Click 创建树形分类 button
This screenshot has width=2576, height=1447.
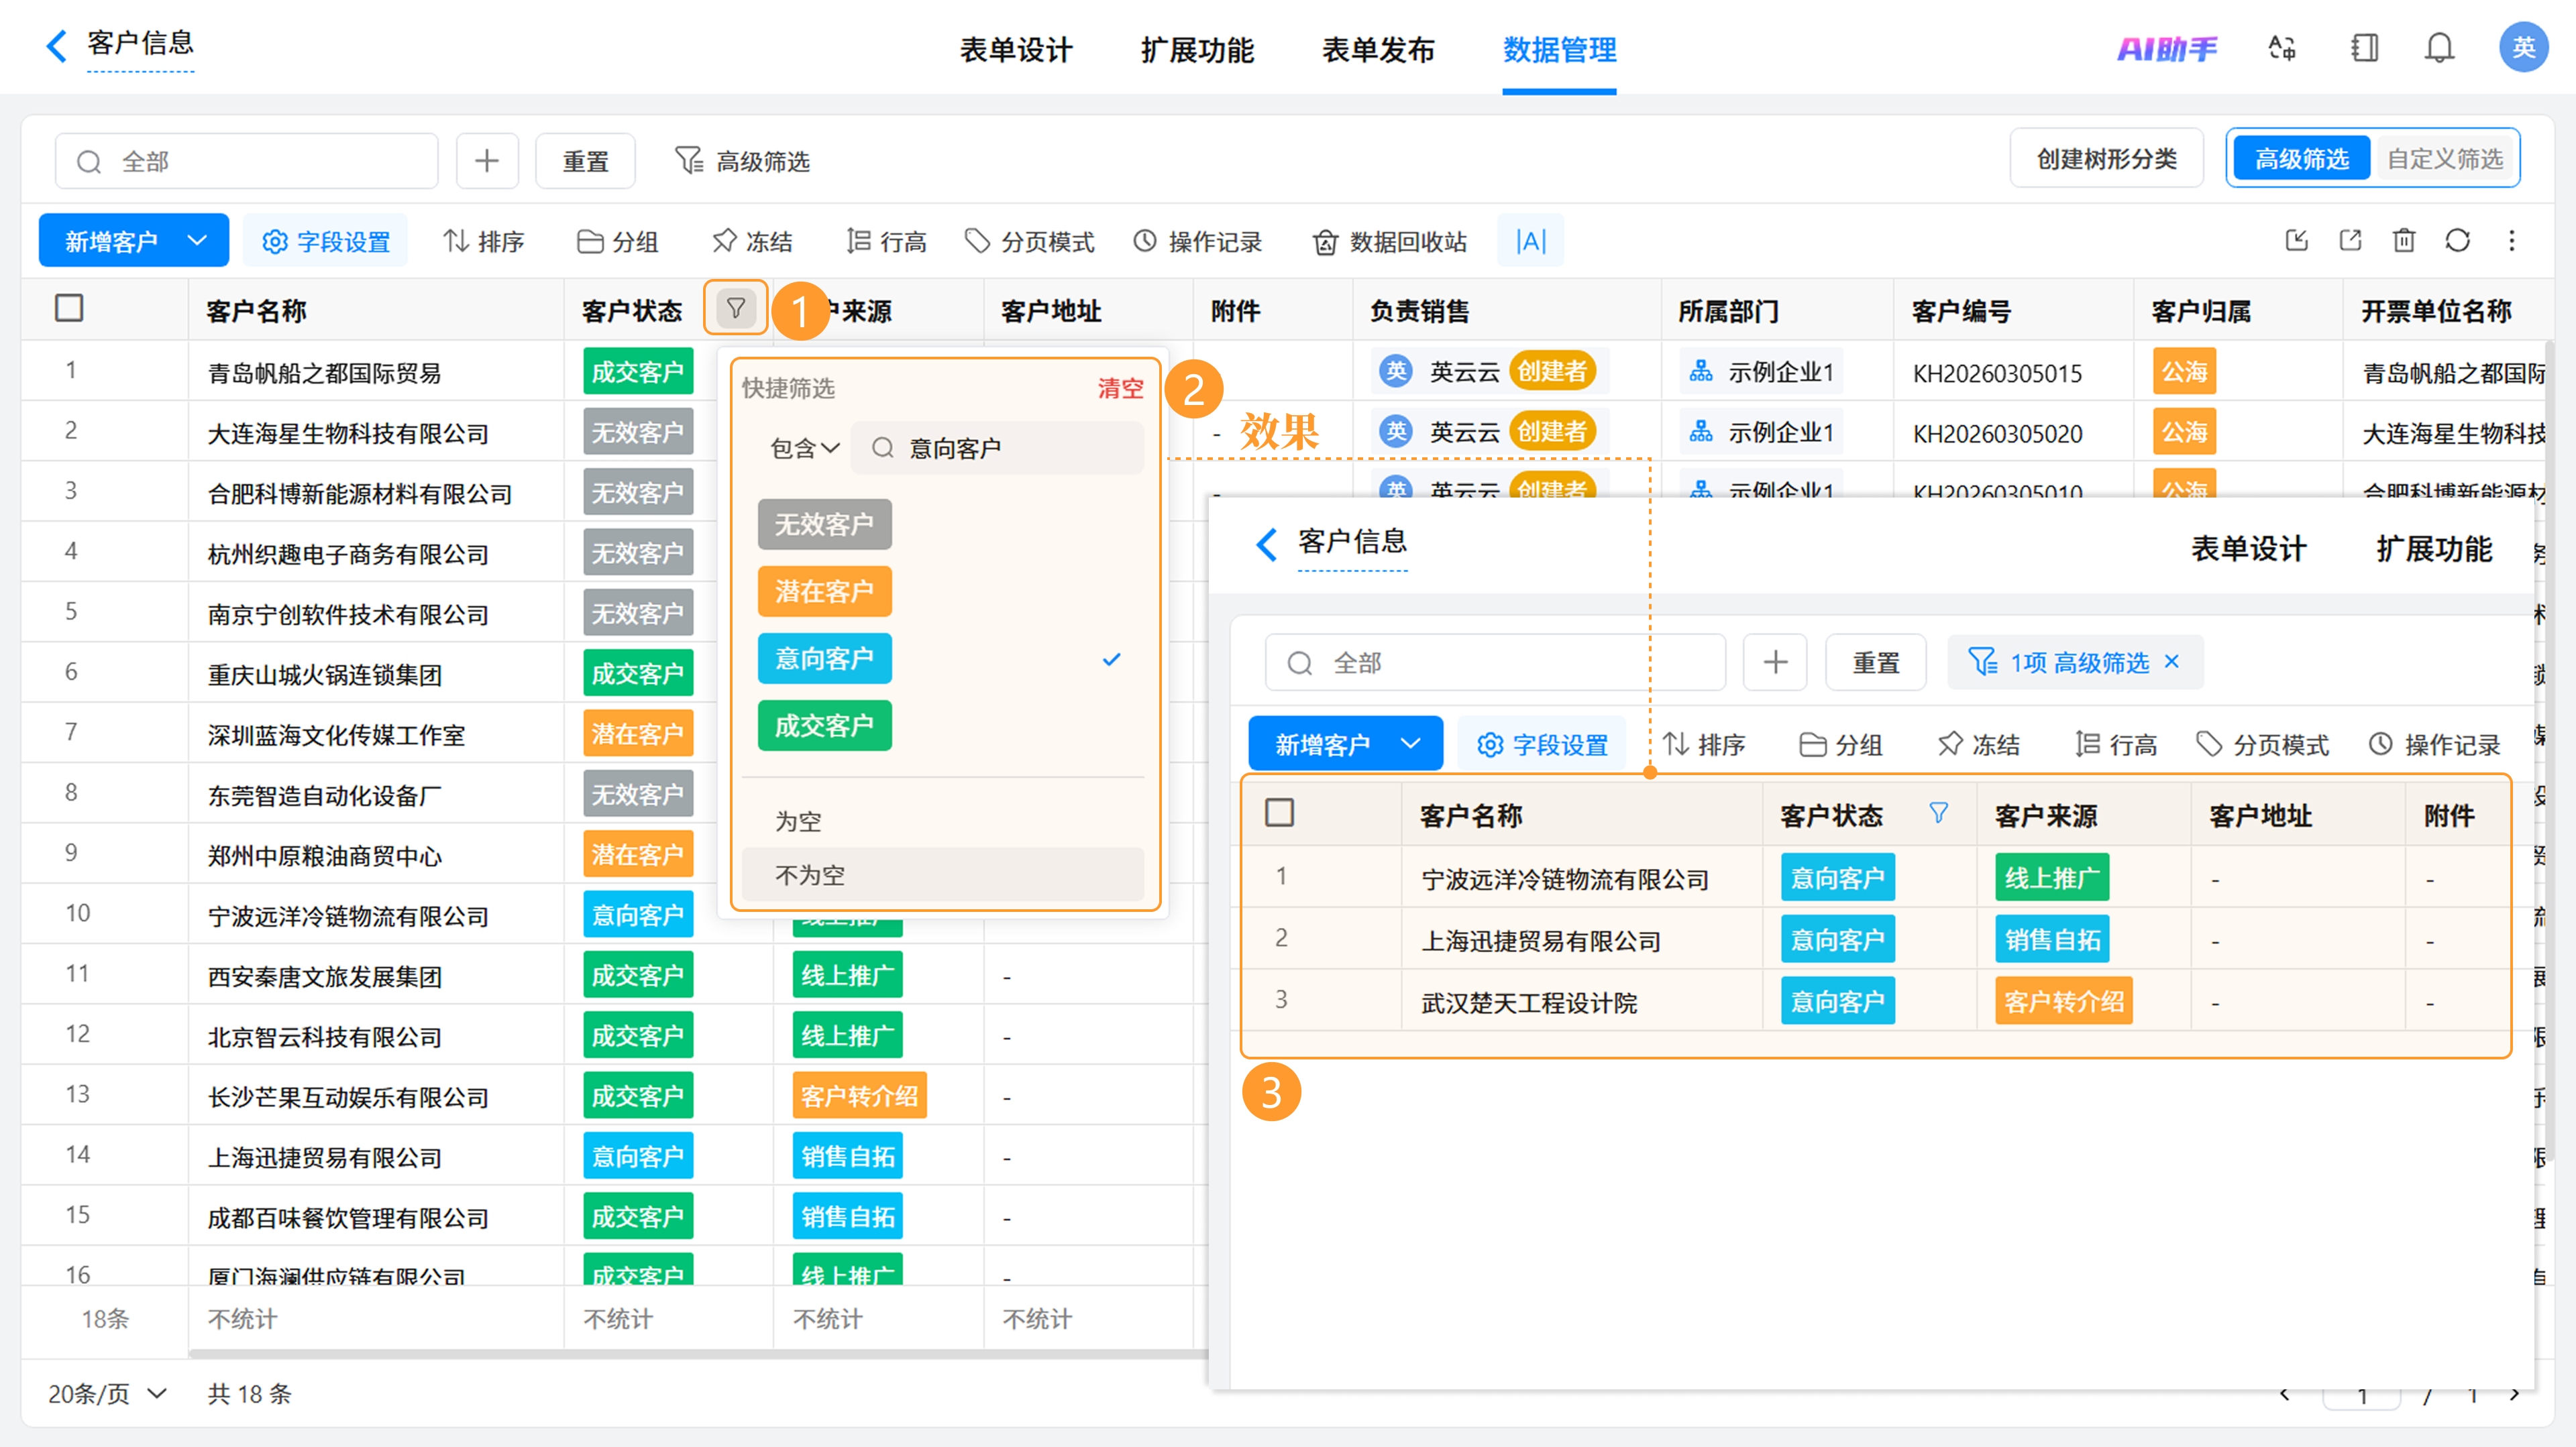coord(2106,158)
